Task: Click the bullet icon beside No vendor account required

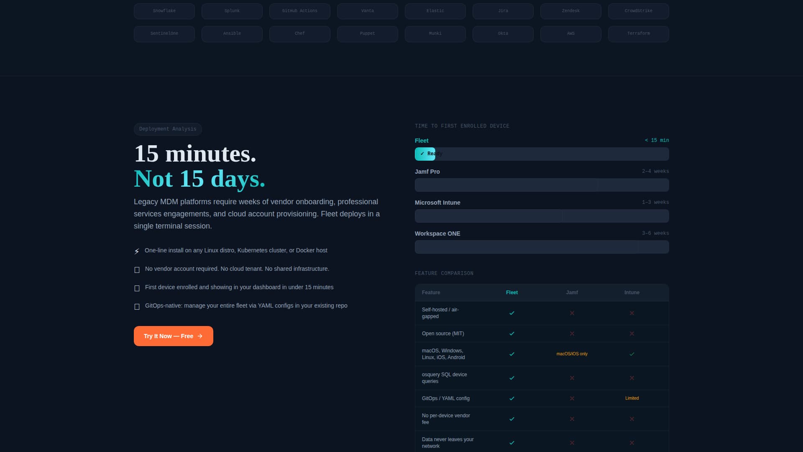Action: [x=137, y=270]
